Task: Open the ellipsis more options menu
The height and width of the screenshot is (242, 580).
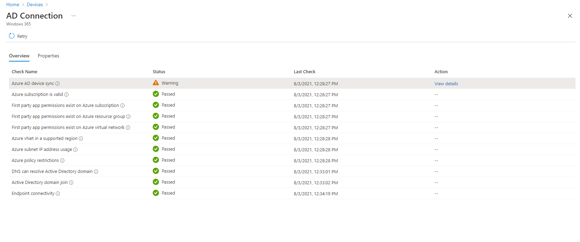Action: coord(74,16)
